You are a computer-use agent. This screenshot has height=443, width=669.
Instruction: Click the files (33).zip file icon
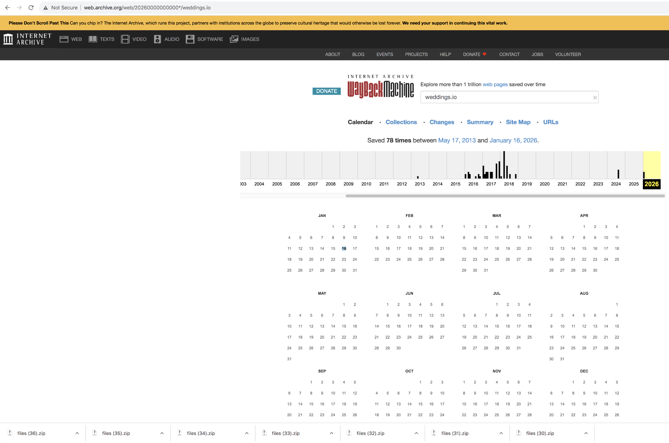pos(264,433)
